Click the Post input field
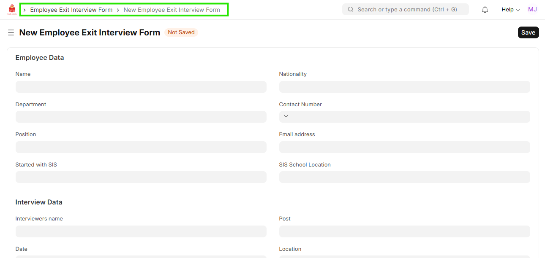 [x=404, y=231]
